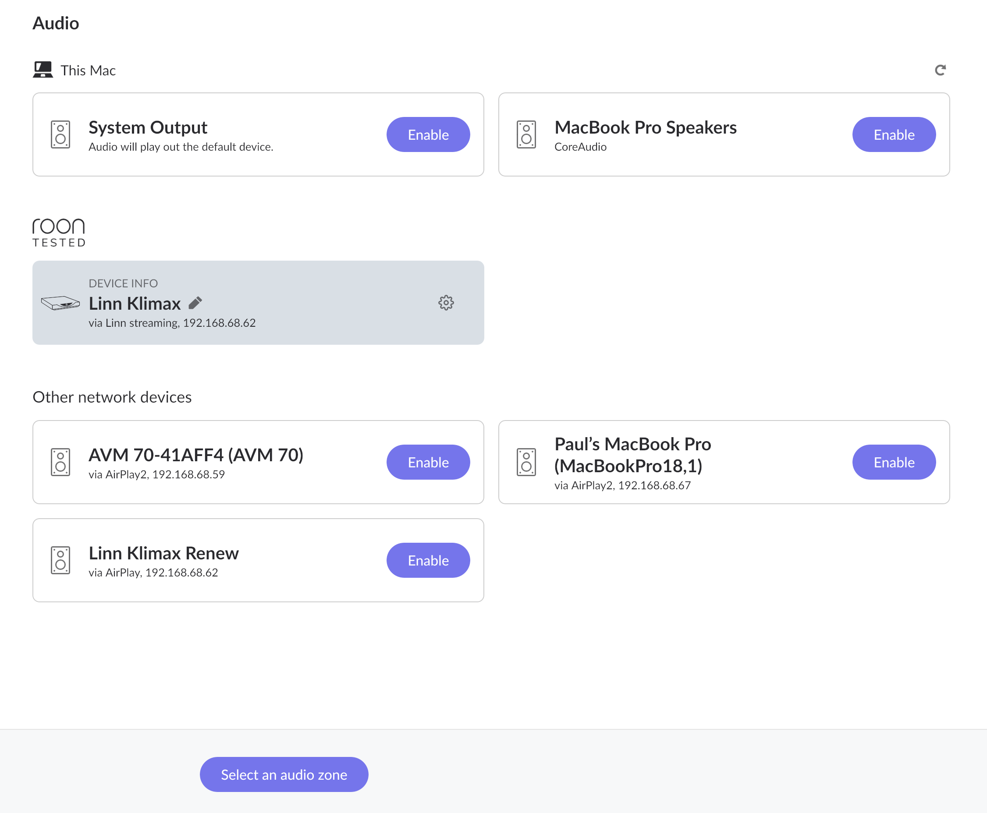Click the Linn Klimax Renew speaker icon
This screenshot has width=987, height=813.
(60, 560)
